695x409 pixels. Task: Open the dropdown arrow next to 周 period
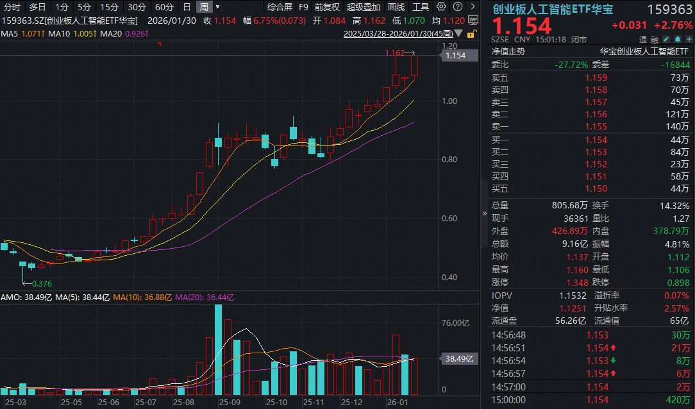coord(217,7)
